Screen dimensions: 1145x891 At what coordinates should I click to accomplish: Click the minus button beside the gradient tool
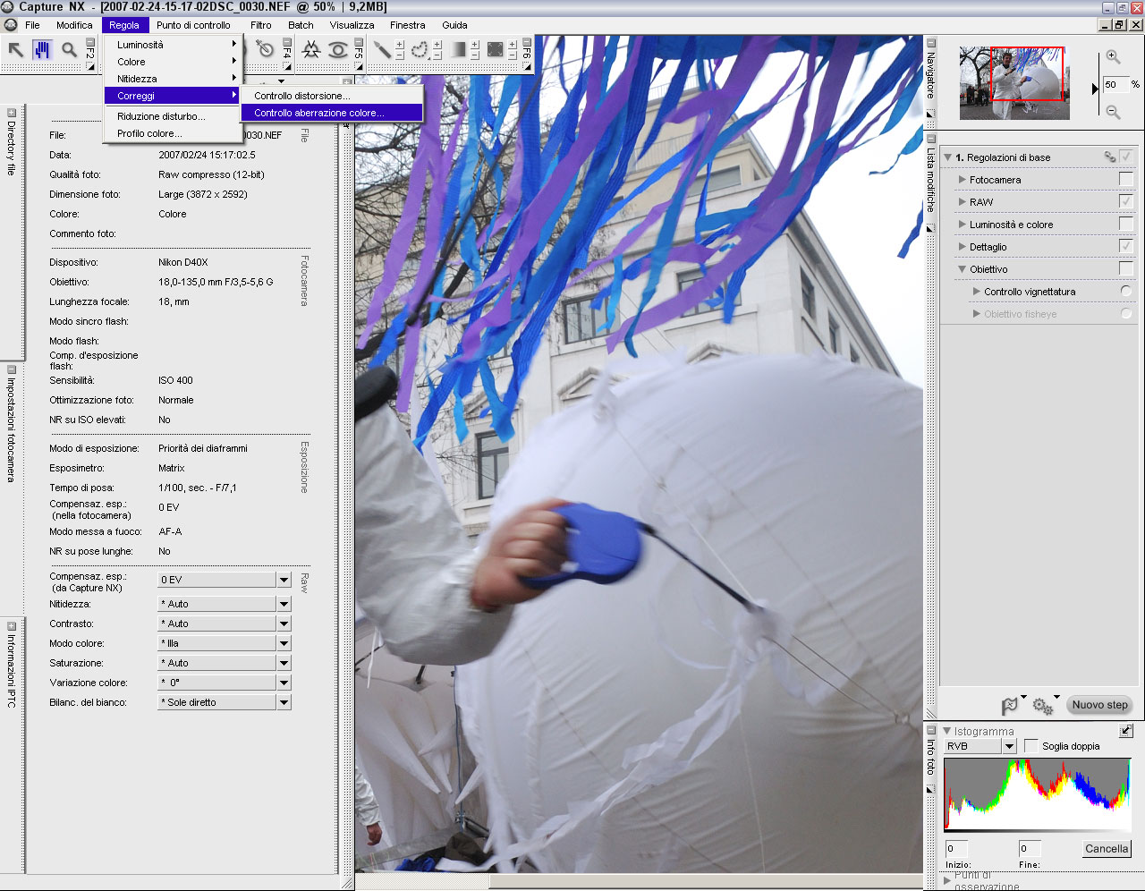(475, 55)
